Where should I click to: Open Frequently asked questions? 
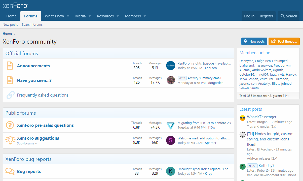[x=43, y=95]
